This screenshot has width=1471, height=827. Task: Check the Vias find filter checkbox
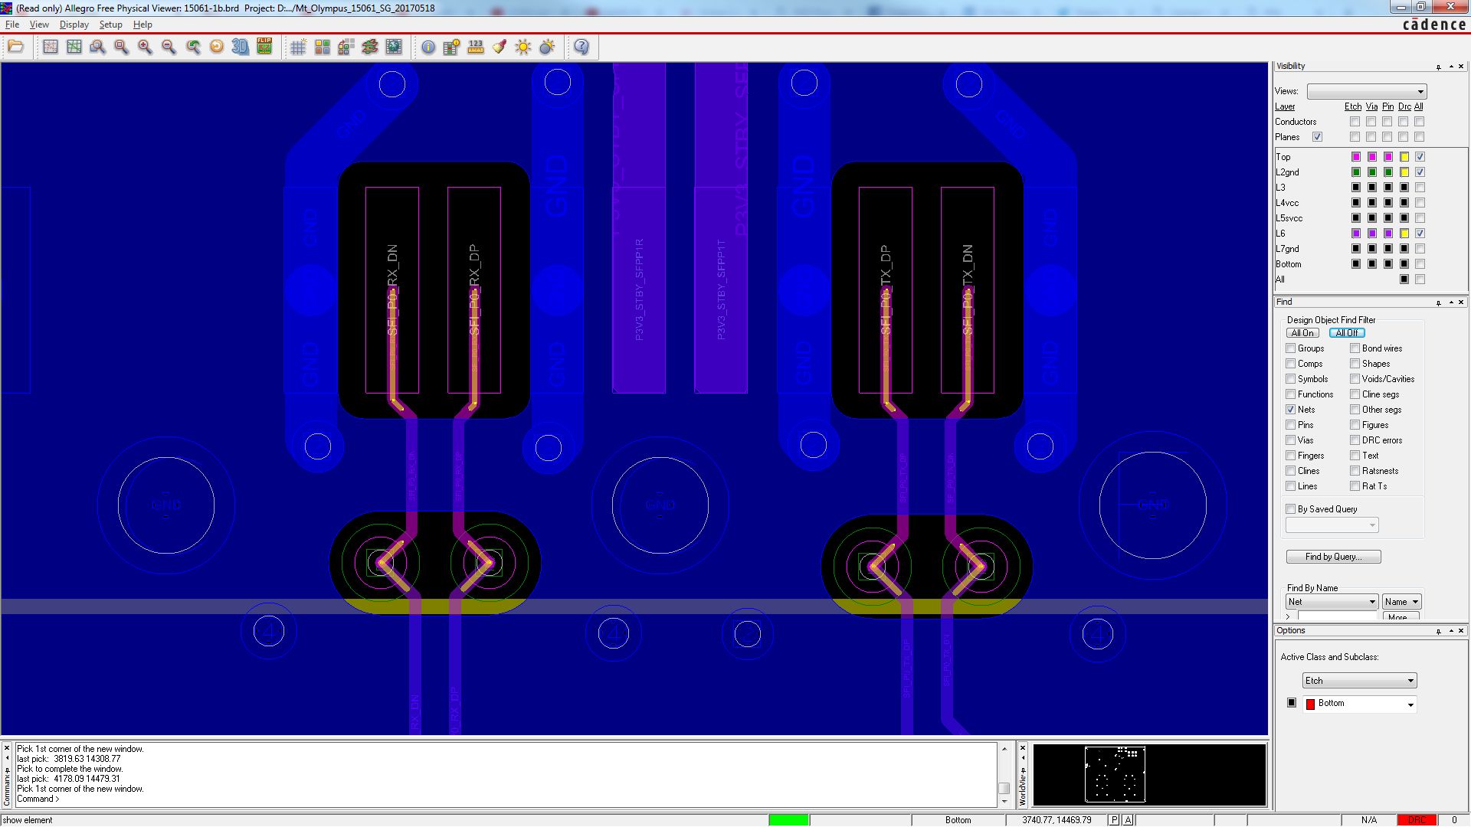[x=1291, y=440]
